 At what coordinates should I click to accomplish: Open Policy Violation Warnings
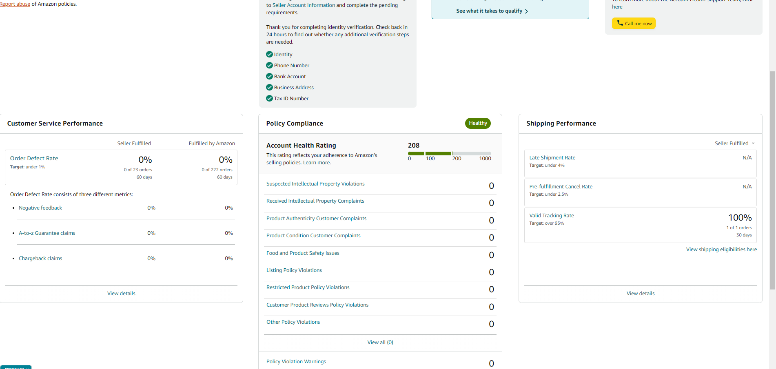(x=296, y=362)
